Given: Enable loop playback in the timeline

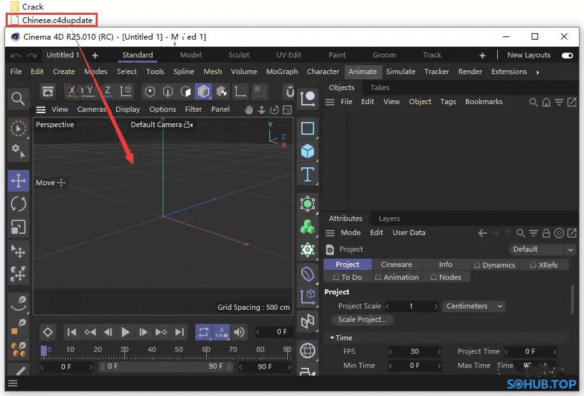Looking at the screenshot, I should (x=204, y=331).
